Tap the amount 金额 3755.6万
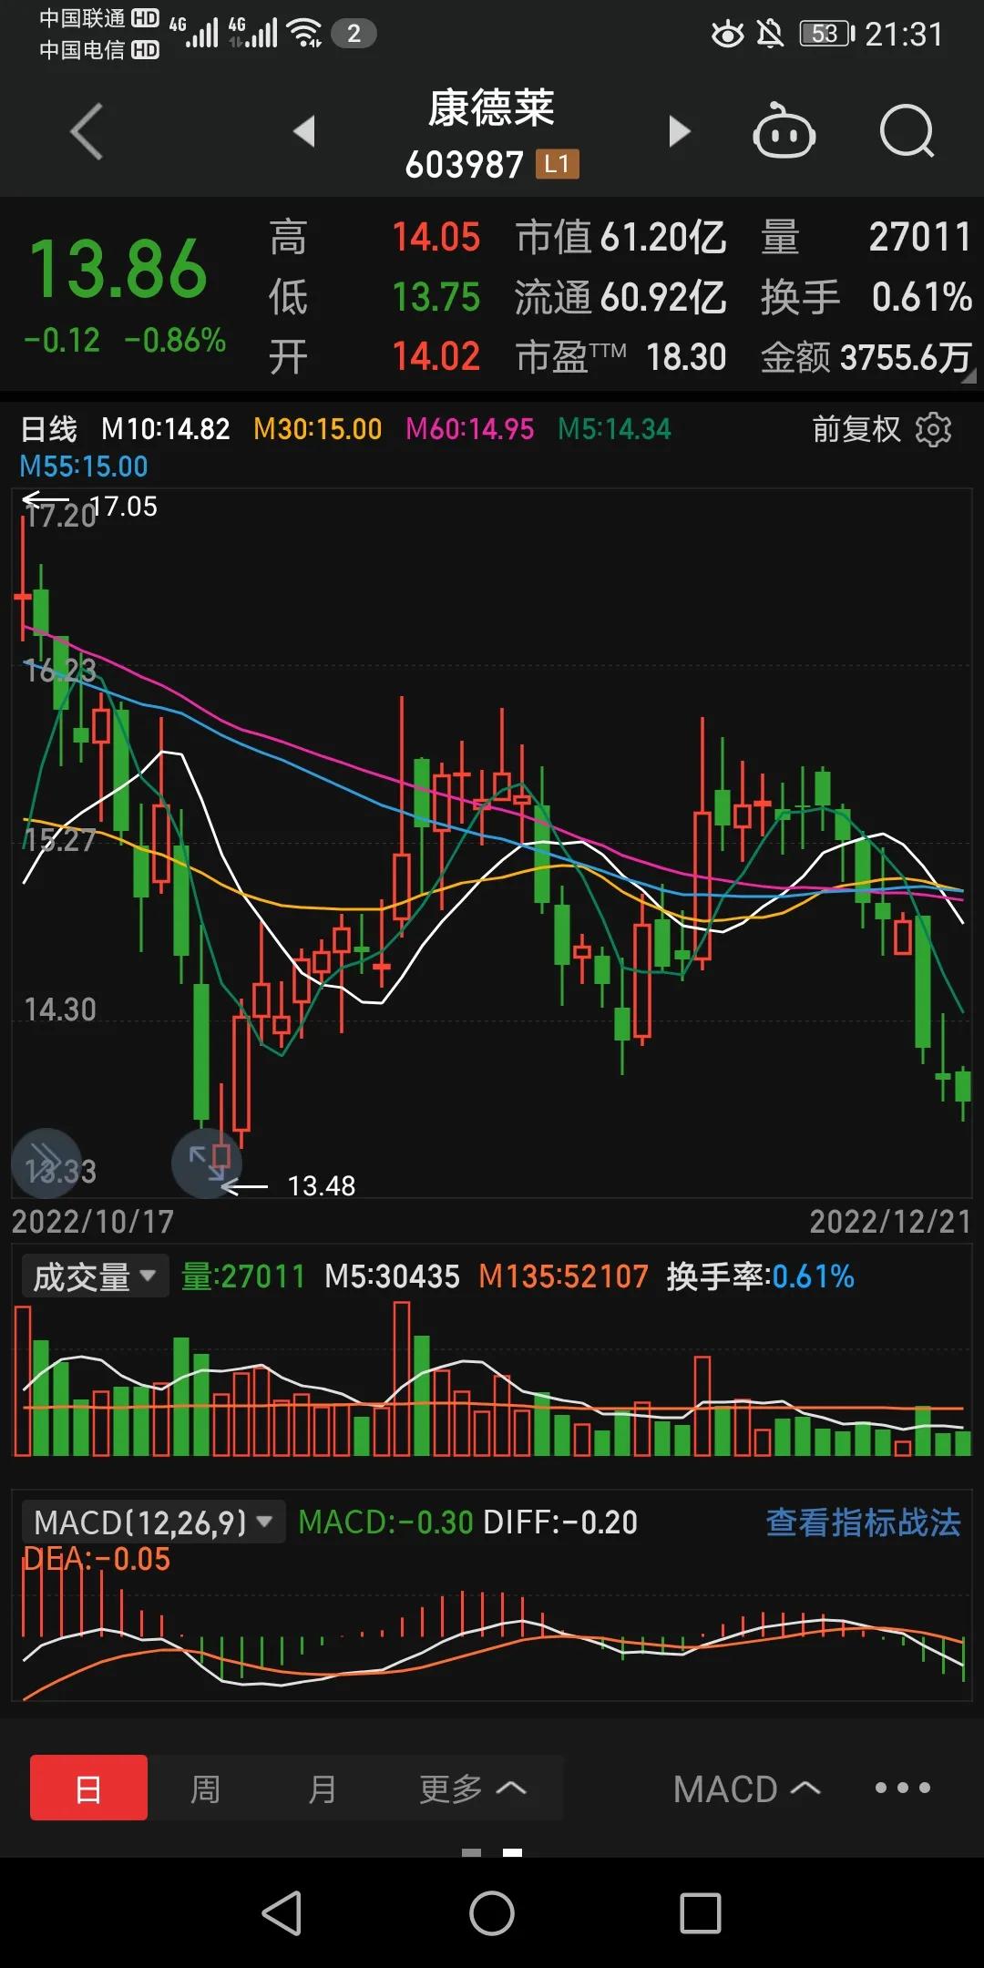 866,357
